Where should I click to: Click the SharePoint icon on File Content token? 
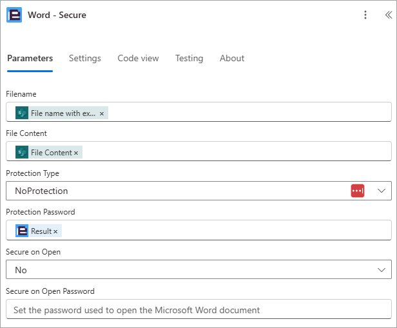(22, 152)
